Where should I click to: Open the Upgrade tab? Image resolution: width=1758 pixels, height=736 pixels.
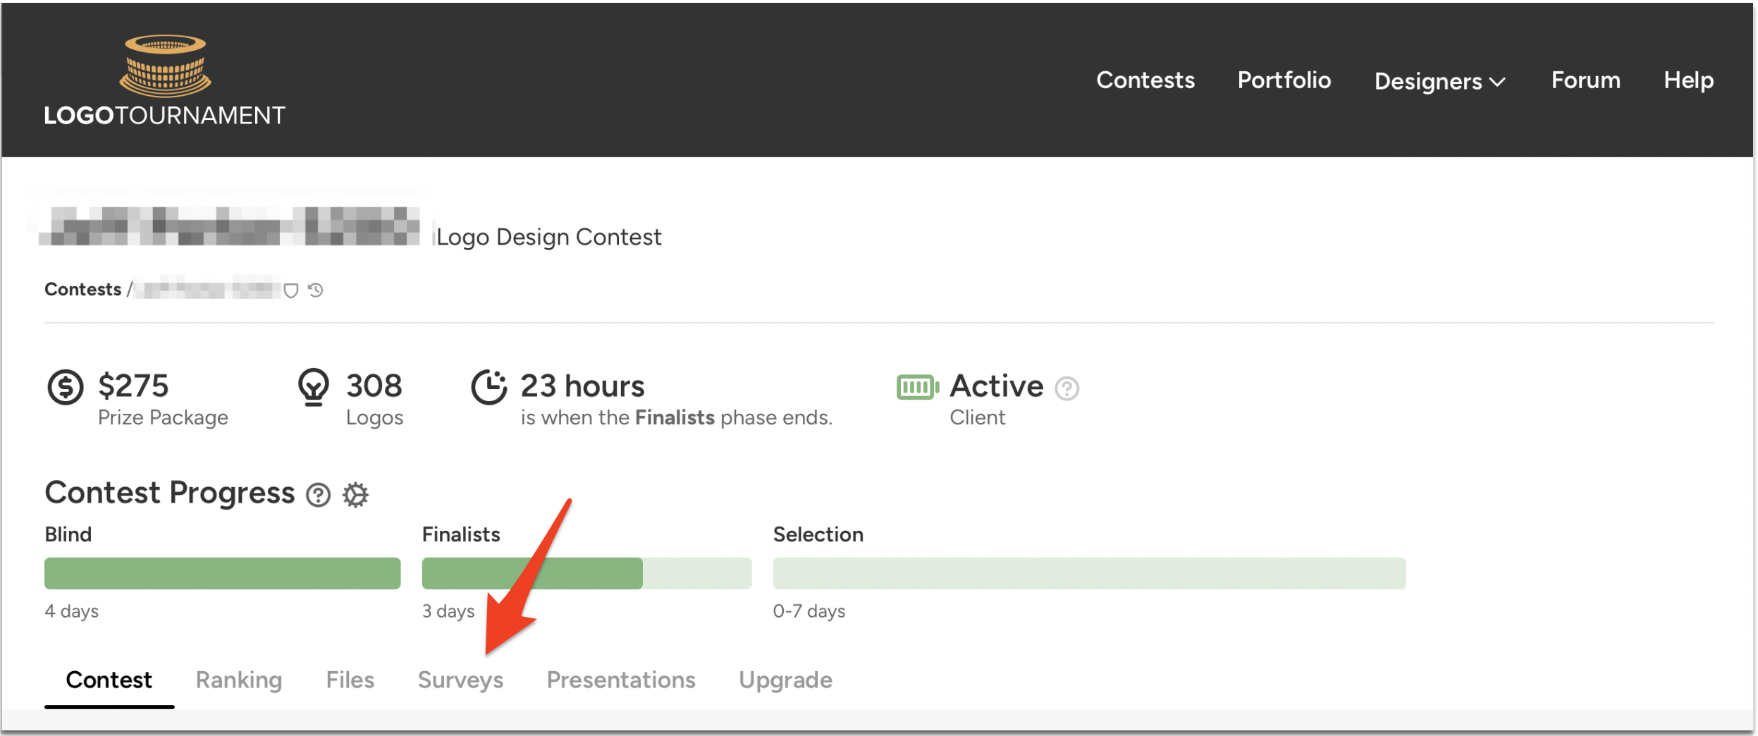pos(785,680)
